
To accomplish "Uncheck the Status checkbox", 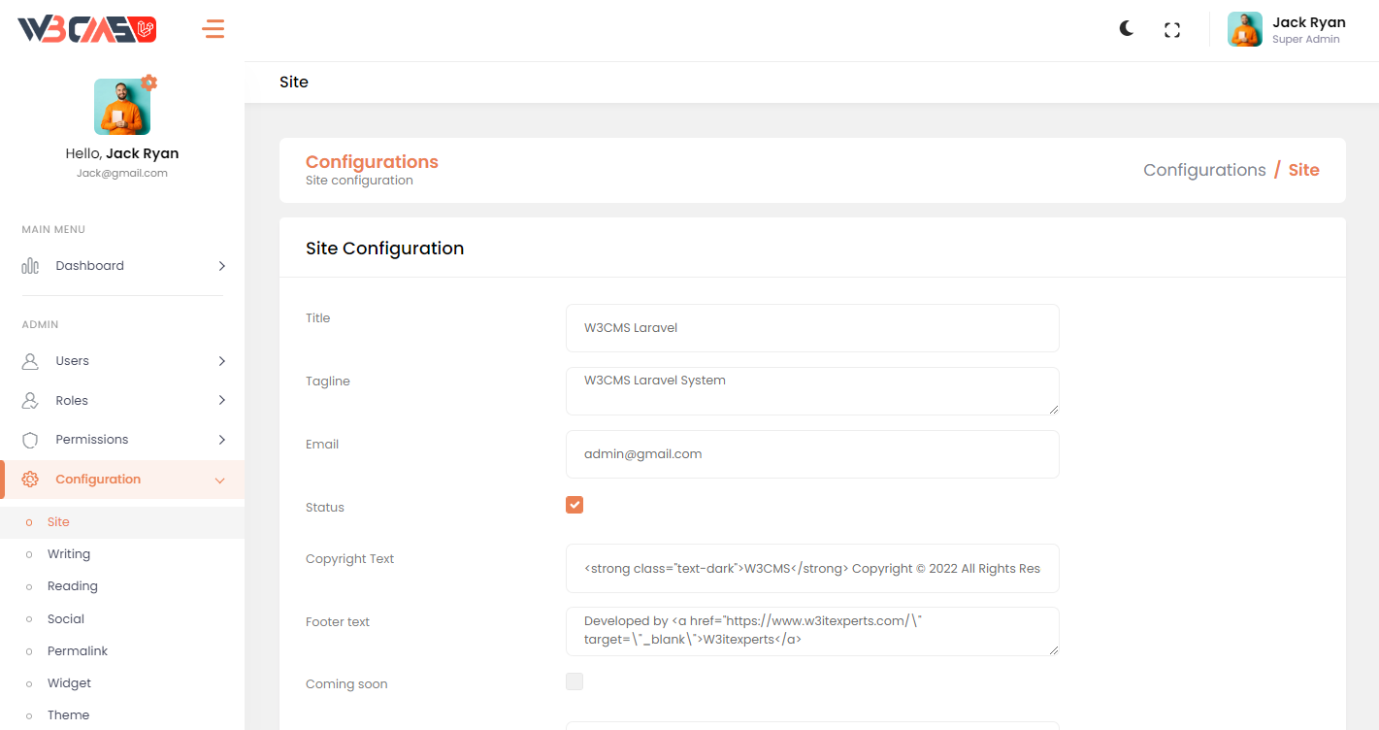I will pyautogui.click(x=575, y=505).
